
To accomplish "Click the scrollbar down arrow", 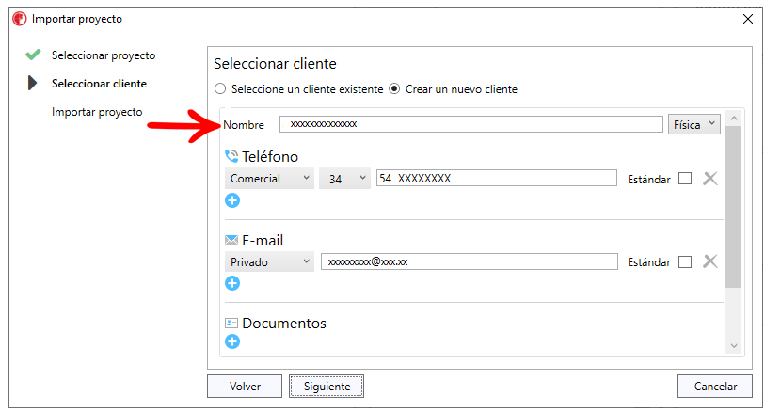I will (x=734, y=346).
